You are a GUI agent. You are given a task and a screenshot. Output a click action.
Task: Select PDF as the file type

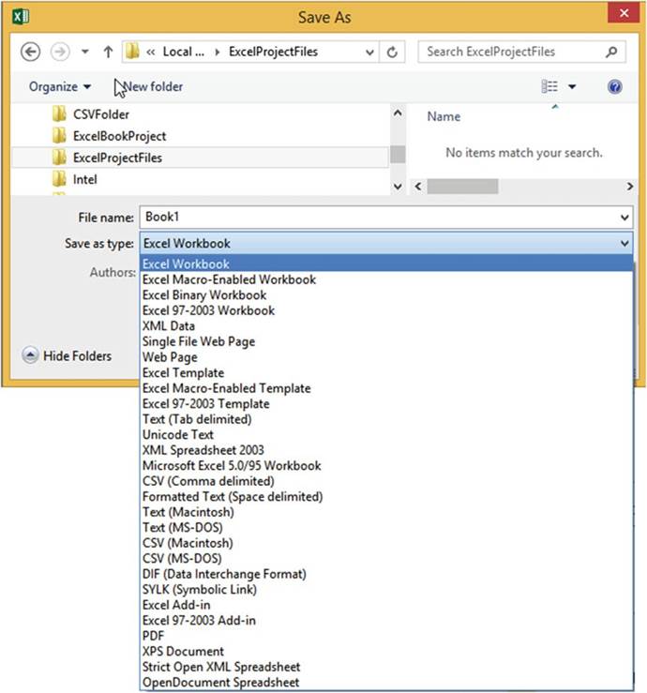click(153, 636)
